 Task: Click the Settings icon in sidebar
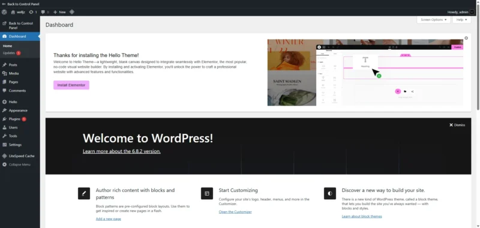pos(4,145)
